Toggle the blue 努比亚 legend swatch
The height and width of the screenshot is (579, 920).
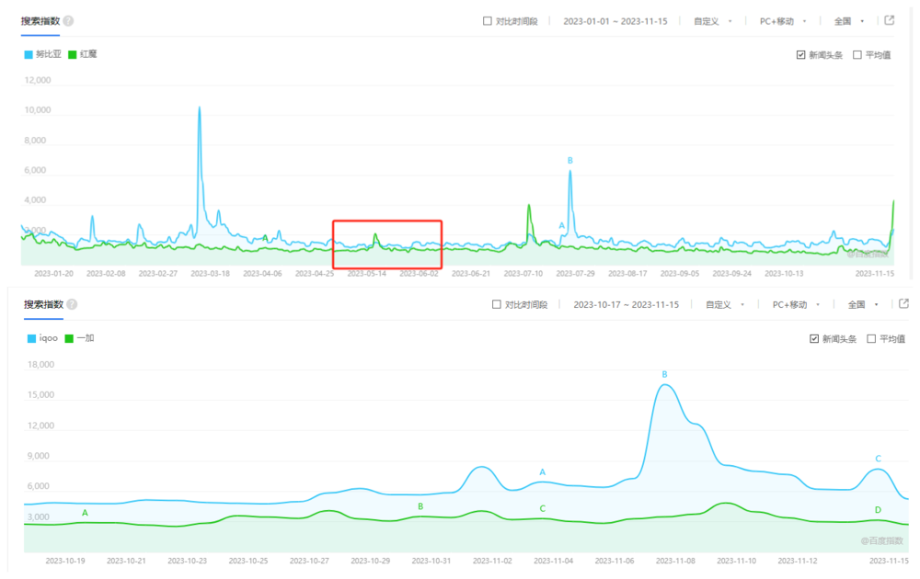(29, 54)
